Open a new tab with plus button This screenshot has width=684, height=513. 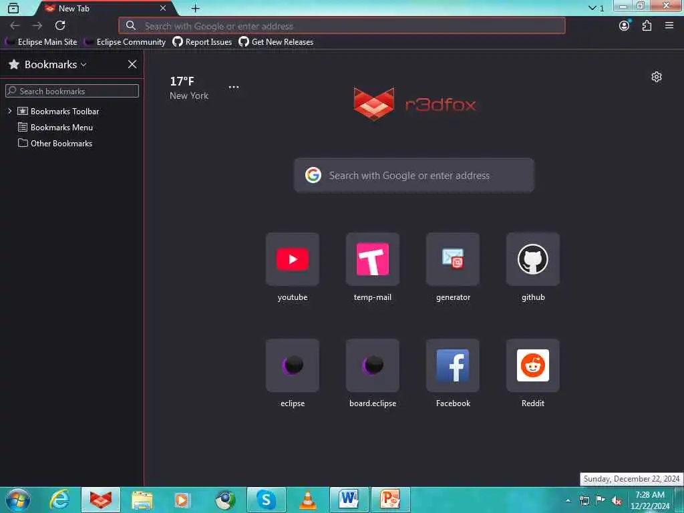196,8
